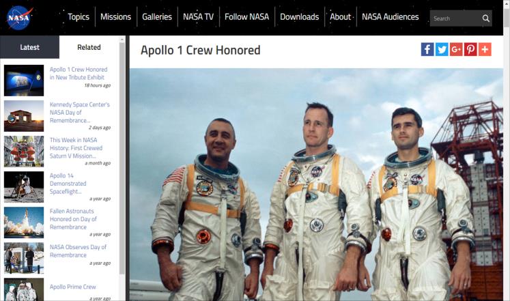Click the Saturn V mission thumbnail
The width and height of the screenshot is (510, 301).
point(24,152)
